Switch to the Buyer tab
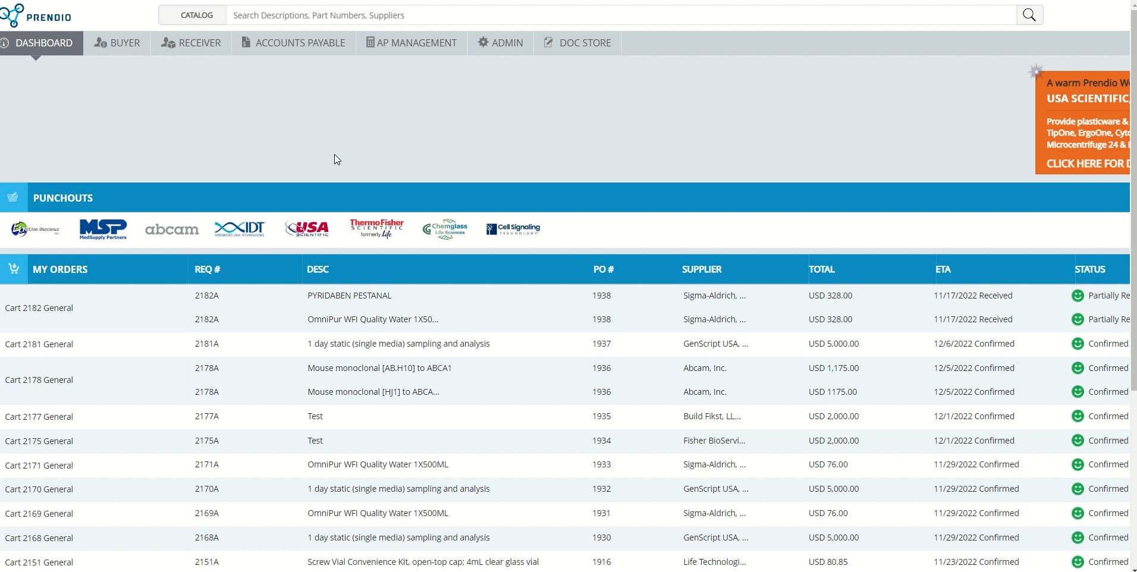Image resolution: width=1137 pixels, height=572 pixels. pyautogui.click(x=117, y=42)
